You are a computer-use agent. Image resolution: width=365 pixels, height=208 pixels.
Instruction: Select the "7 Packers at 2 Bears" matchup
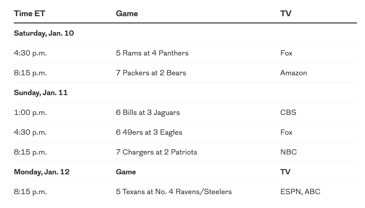[151, 73]
